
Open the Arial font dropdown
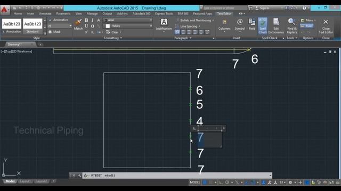[128, 20]
